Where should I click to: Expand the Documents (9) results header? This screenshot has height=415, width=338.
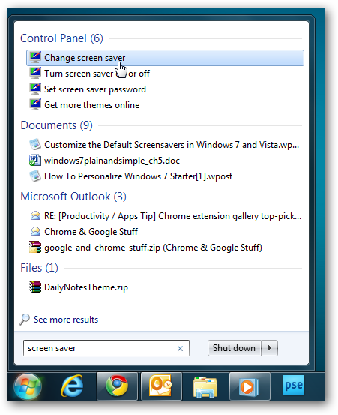point(56,125)
